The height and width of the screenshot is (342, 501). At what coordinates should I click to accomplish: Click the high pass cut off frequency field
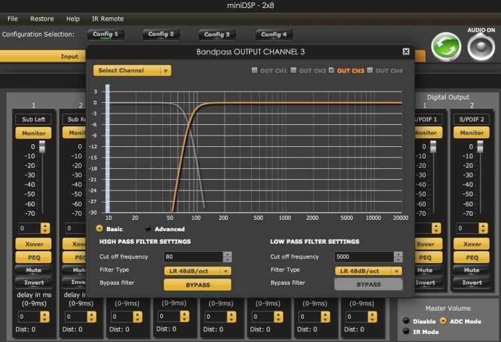(x=193, y=256)
